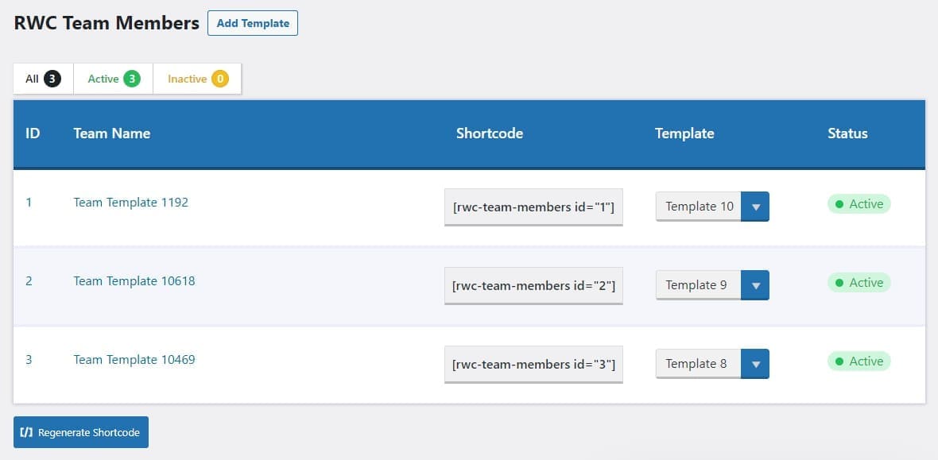Open the Inactive tab
The width and height of the screenshot is (938, 460).
(x=197, y=79)
